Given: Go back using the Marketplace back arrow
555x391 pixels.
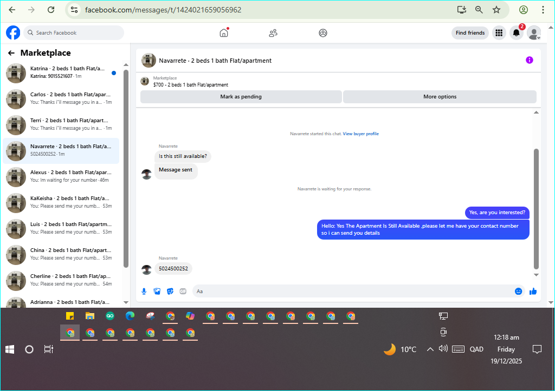Looking at the screenshot, I should 11,53.
